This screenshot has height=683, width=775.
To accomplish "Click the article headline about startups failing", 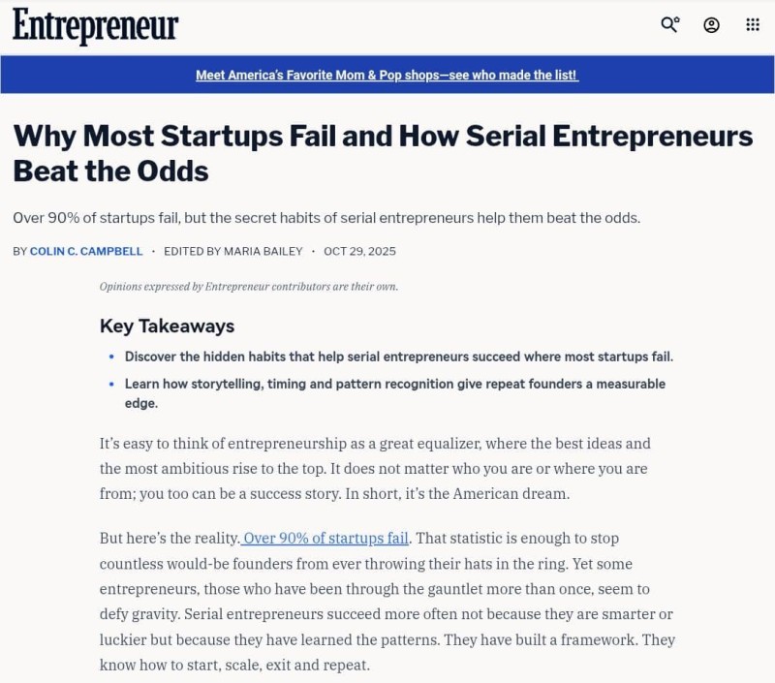I will pyautogui.click(x=383, y=153).
